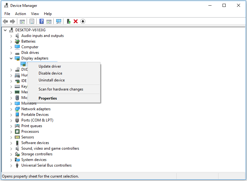Image resolution: width=247 pixels, height=181 pixels.
Task: Click the Storage controllers icon
Action: pos(17,154)
